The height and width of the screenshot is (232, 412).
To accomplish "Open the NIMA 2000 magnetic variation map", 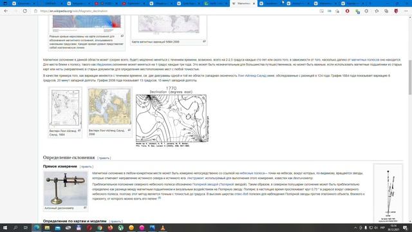I will click(169, 24).
